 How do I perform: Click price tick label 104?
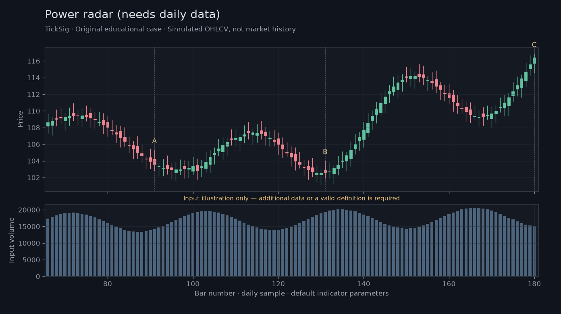tap(34, 161)
